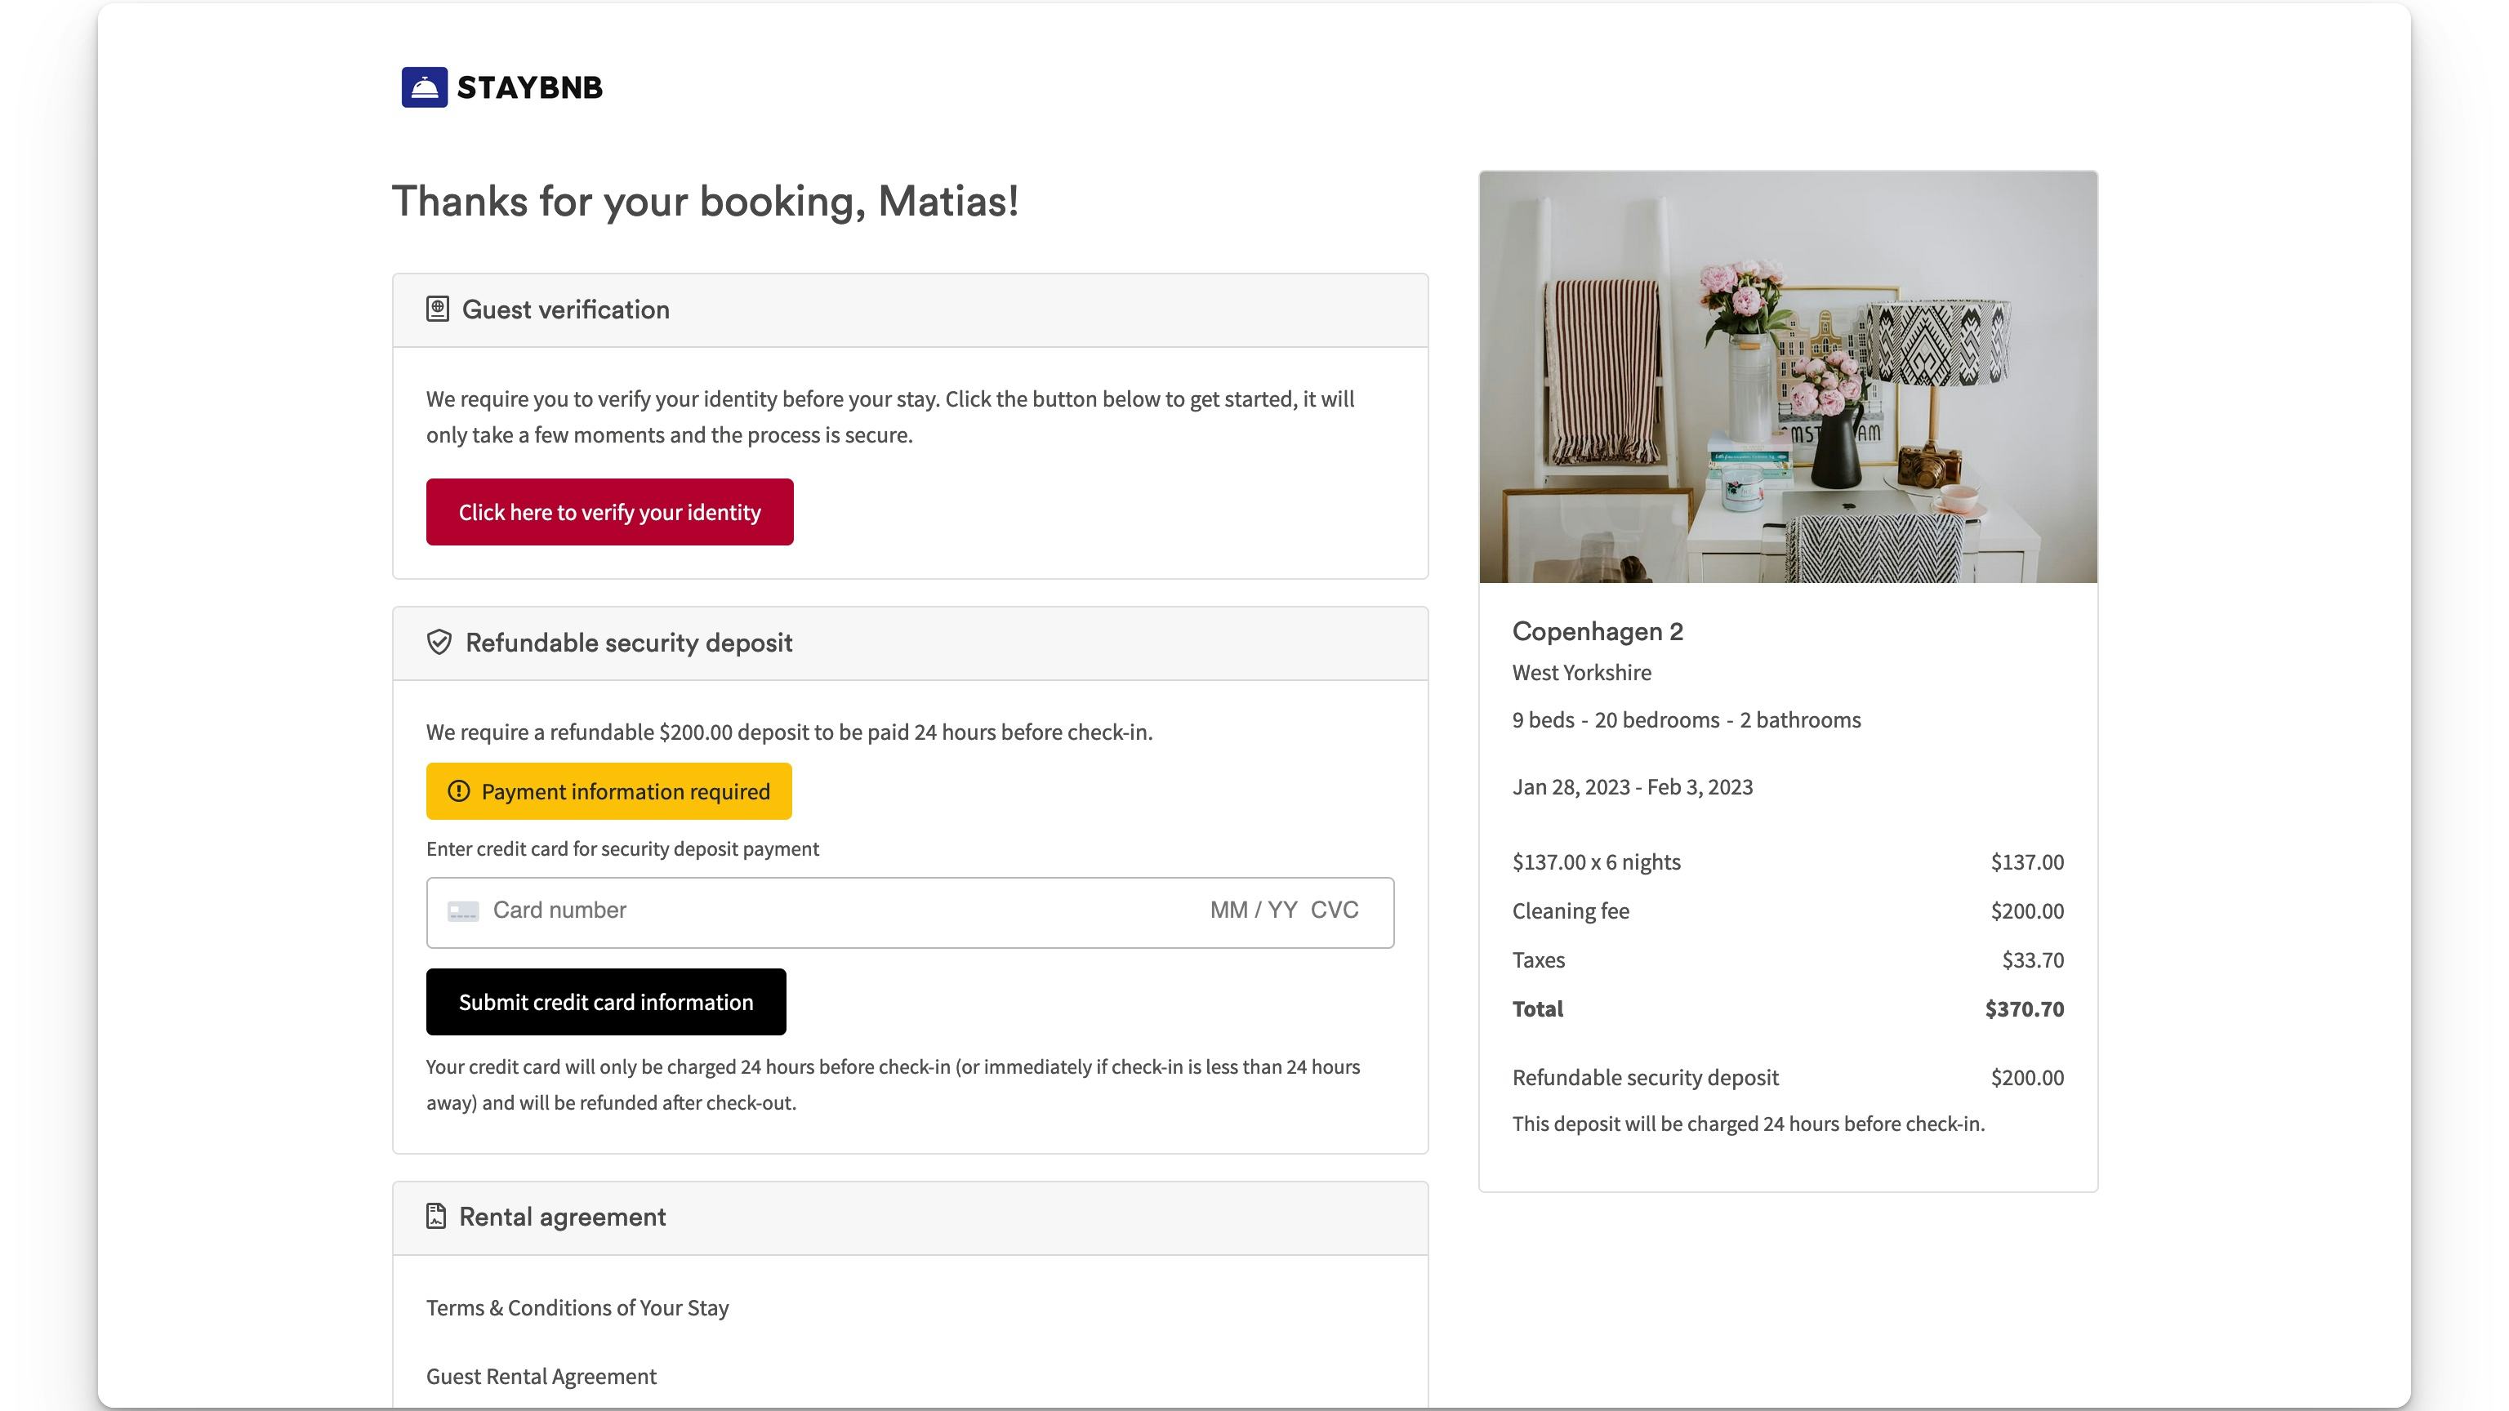The height and width of the screenshot is (1411, 2509).
Task: Click Terms & Conditions of Your Stay
Action: click(x=577, y=1308)
